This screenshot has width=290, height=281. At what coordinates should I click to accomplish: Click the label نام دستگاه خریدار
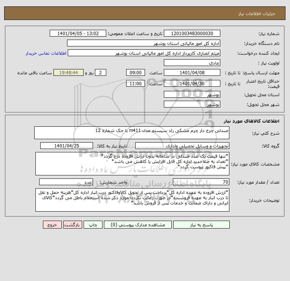(262, 43)
